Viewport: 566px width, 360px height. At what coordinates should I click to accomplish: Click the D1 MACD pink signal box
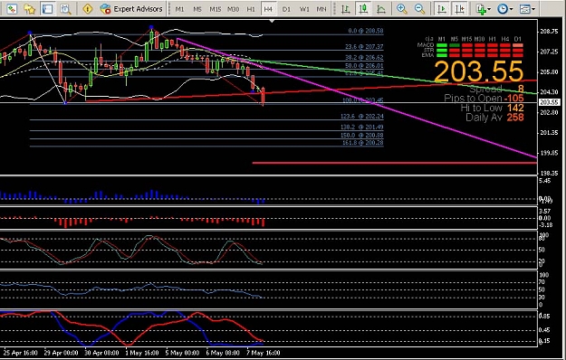point(518,45)
